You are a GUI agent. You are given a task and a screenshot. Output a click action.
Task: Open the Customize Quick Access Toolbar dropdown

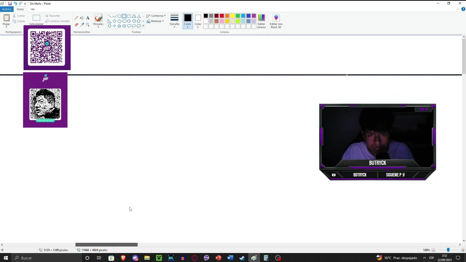25,4
